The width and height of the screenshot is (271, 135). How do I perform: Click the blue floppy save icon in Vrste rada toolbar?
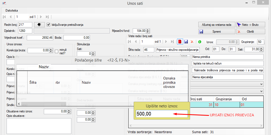pos(186,42)
